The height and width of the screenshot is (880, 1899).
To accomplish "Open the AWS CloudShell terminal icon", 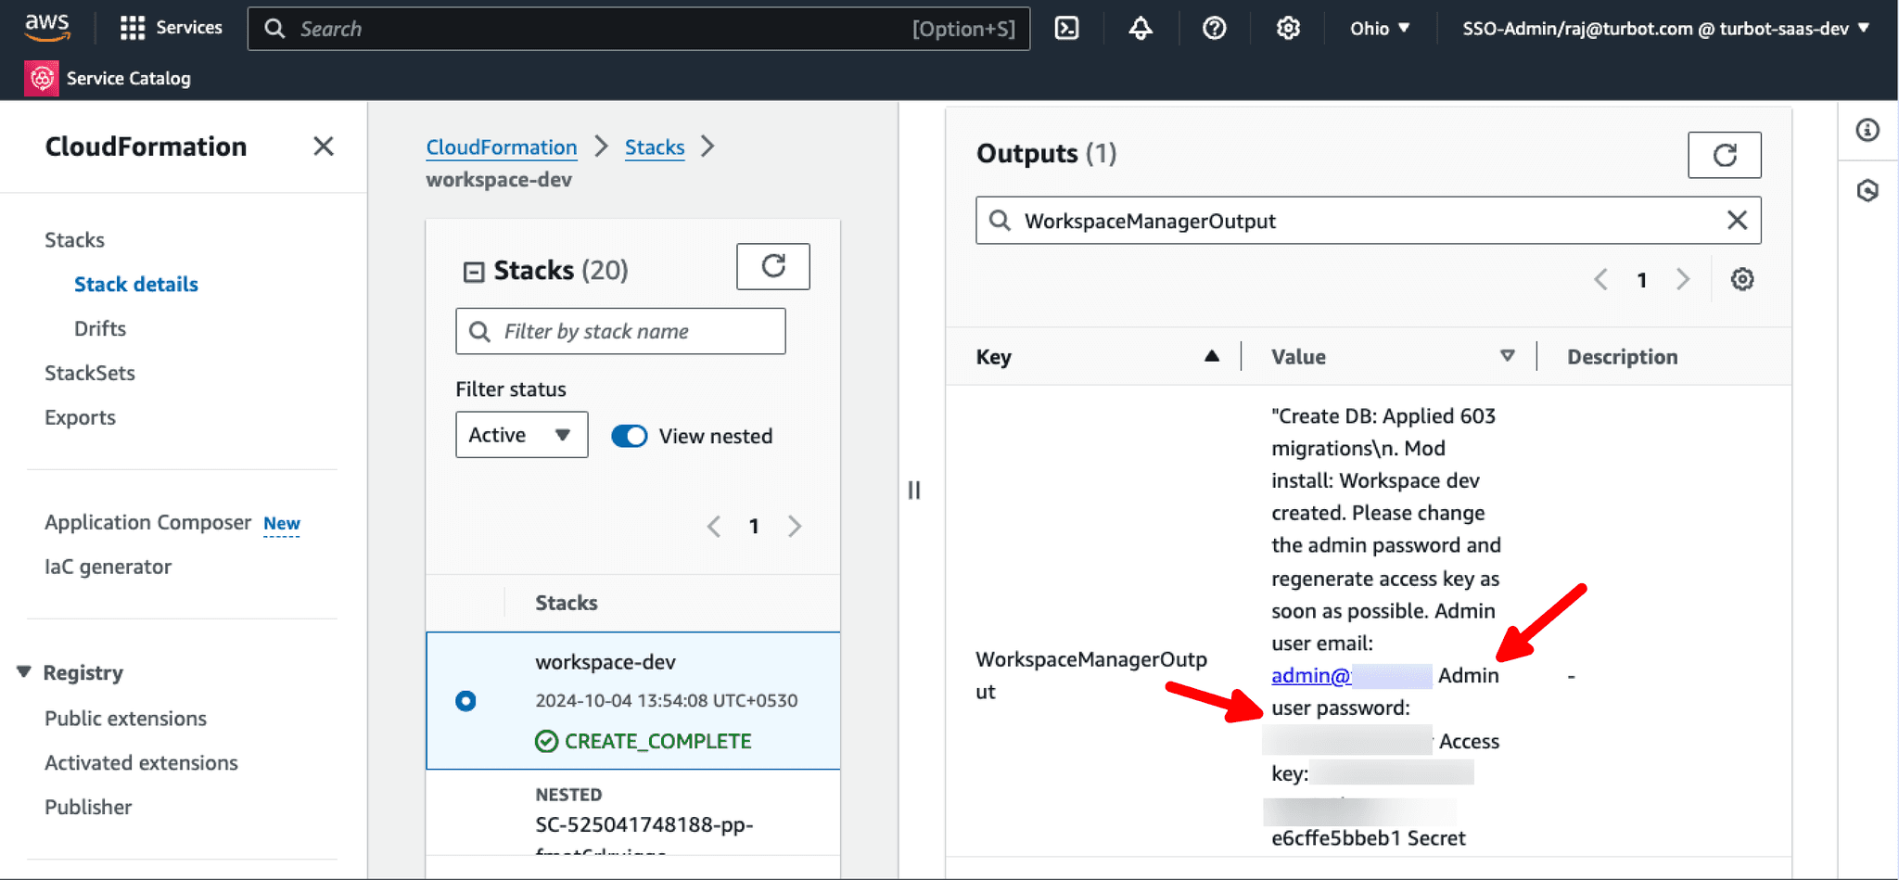I will click(1066, 28).
